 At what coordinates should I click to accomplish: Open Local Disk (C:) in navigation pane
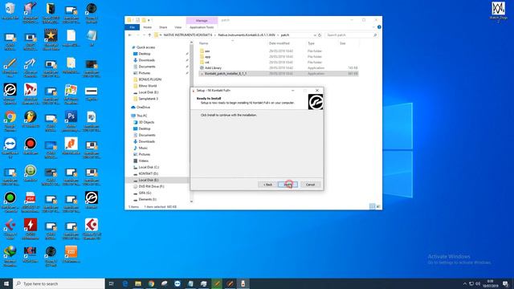pos(148,167)
